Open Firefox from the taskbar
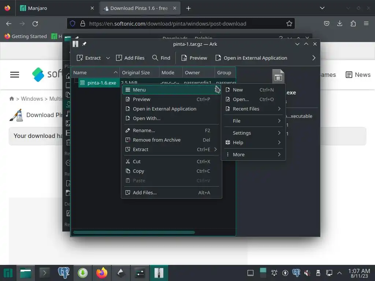Viewport: 375px width, 281px height. click(102, 273)
